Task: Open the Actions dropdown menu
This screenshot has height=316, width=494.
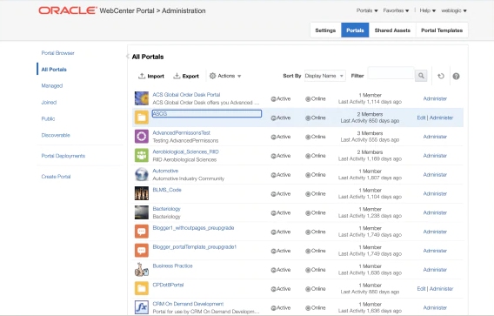Action: (x=225, y=76)
